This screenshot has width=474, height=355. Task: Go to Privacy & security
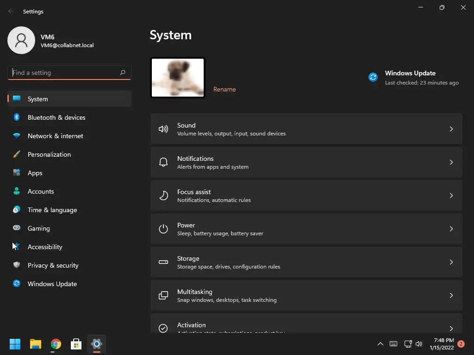click(x=69, y=265)
